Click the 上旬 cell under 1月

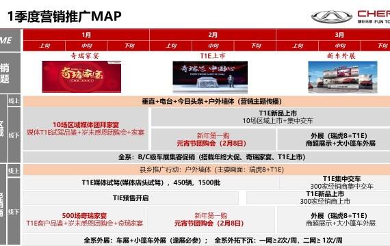(x=44, y=46)
